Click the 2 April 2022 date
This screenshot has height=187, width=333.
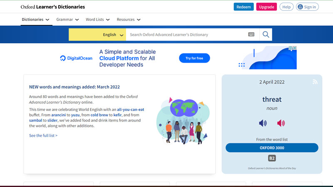click(x=272, y=82)
